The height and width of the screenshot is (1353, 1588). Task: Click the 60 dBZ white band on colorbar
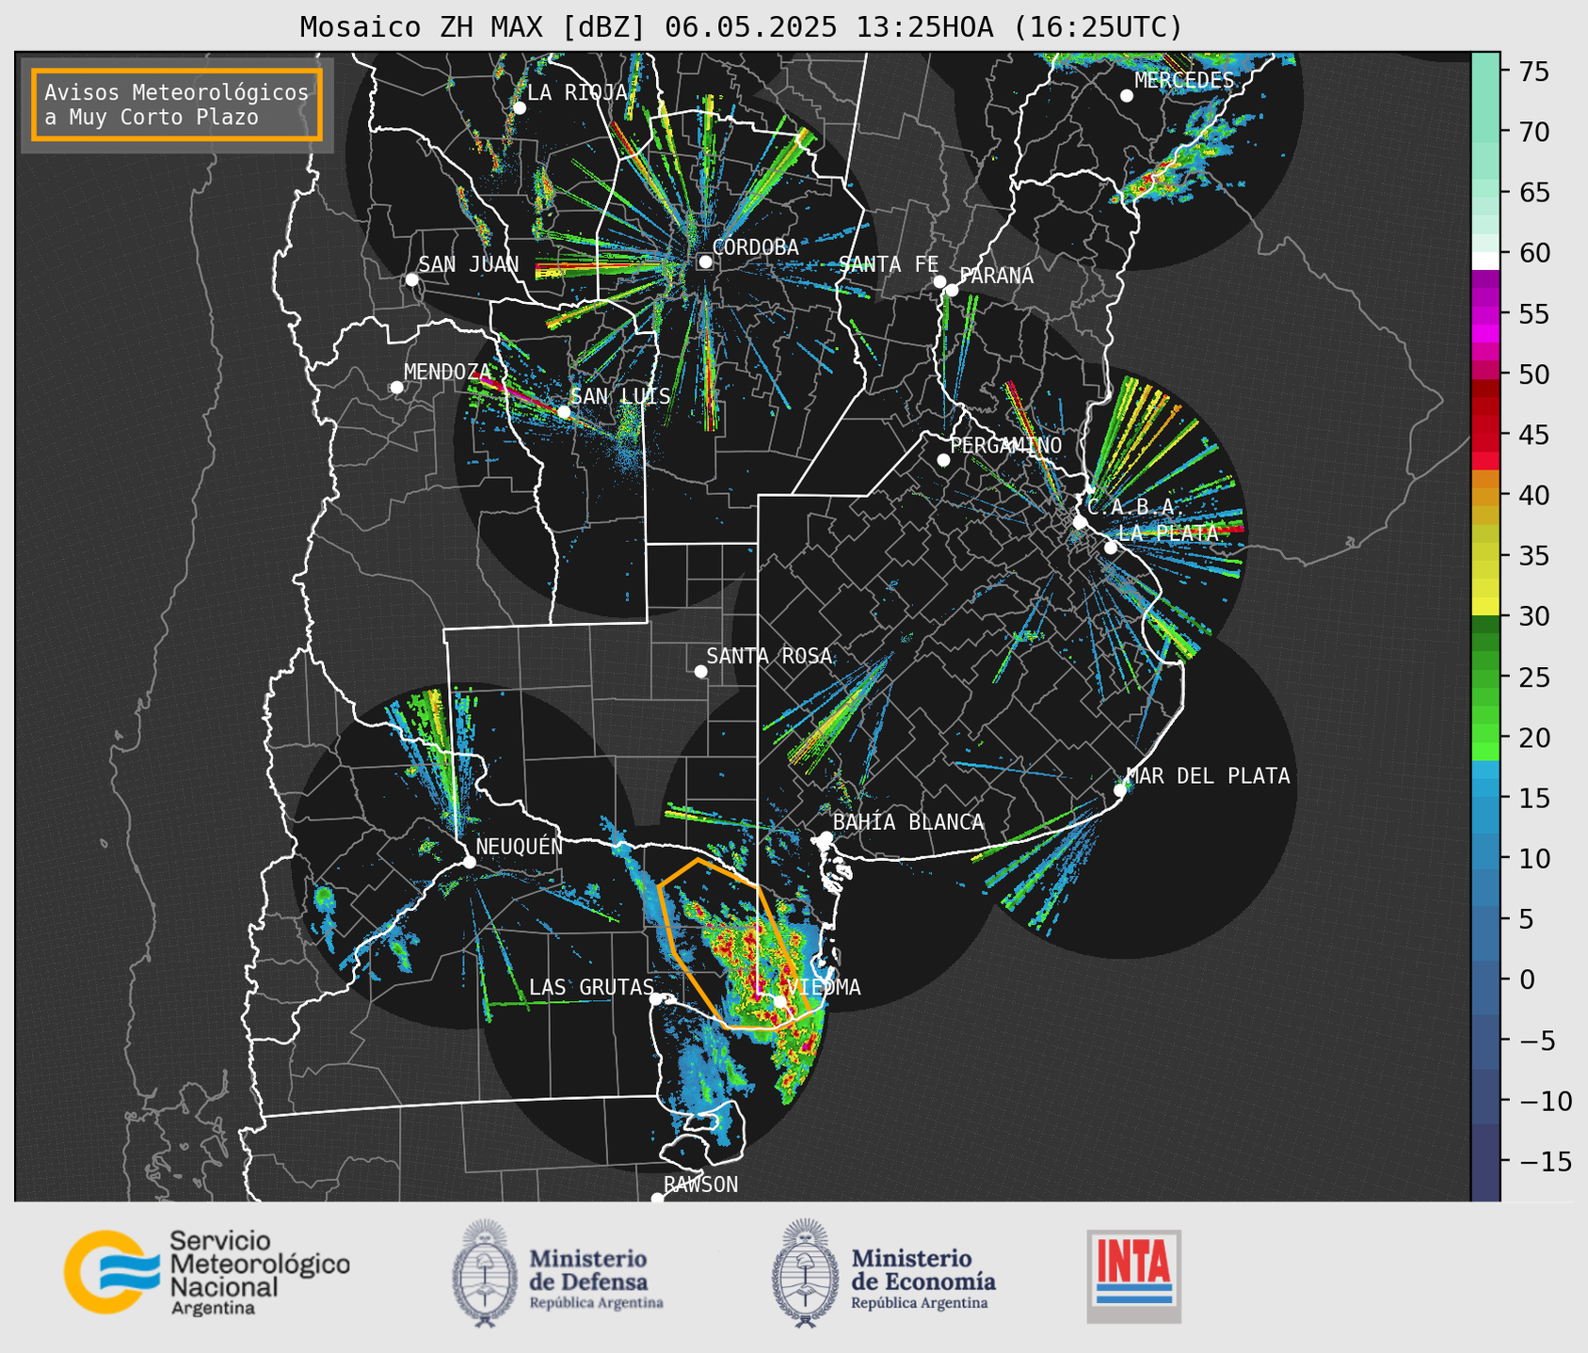pos(1484,260)
